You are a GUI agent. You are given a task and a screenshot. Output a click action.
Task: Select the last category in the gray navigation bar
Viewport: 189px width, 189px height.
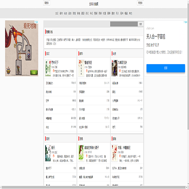[131, 13]
